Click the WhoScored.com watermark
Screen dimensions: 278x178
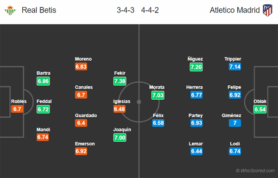255,171
